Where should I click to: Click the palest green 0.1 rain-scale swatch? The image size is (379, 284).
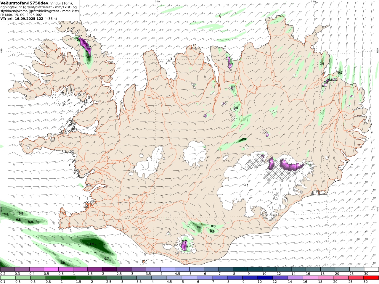[8, 278]
